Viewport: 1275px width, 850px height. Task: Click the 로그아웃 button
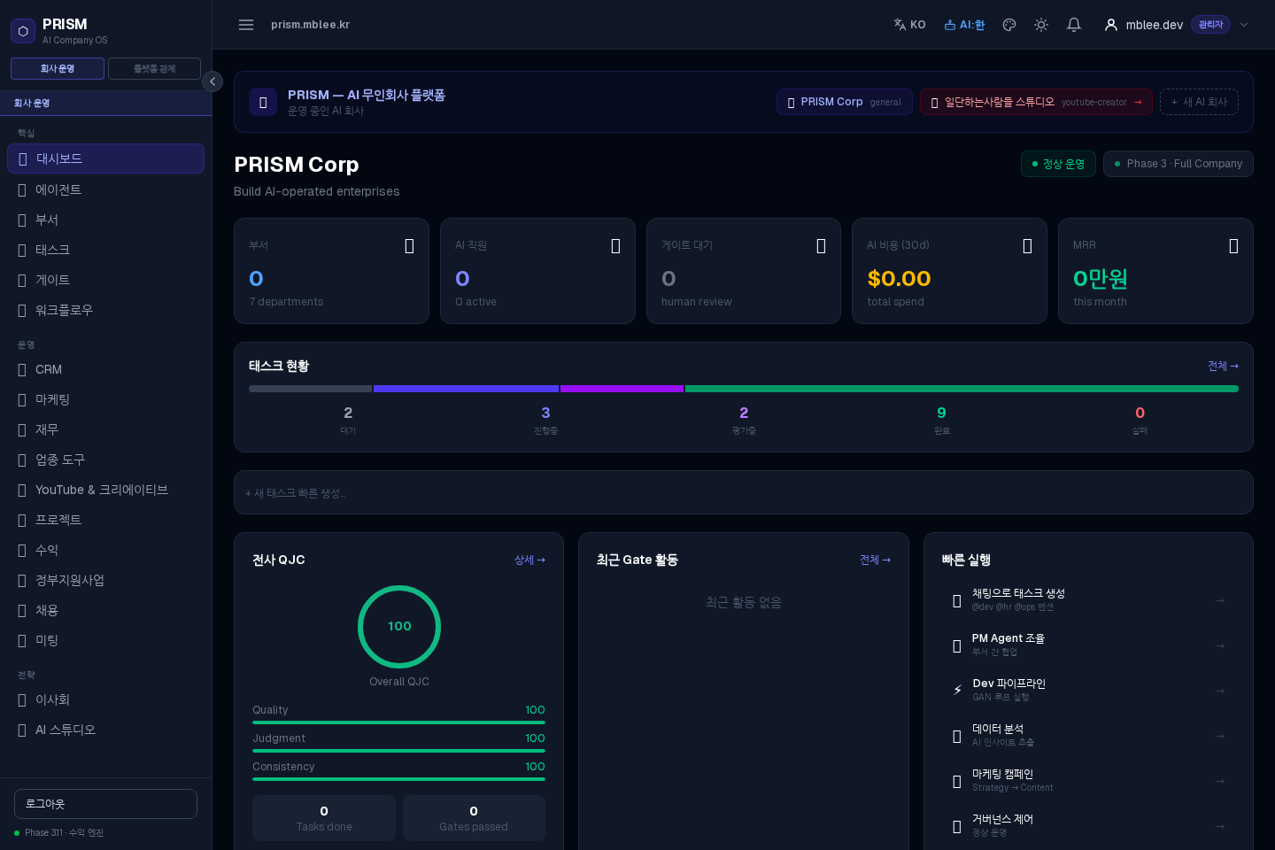click(x=105, y=804)
